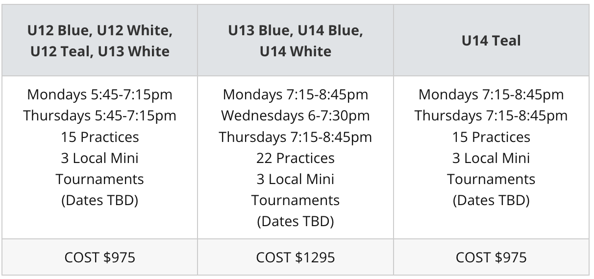Click 15 Practices in the U14 Teal column

pos(491,137)
